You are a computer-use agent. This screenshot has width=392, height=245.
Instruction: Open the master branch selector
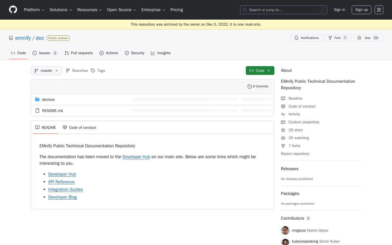tap(46, 71)
